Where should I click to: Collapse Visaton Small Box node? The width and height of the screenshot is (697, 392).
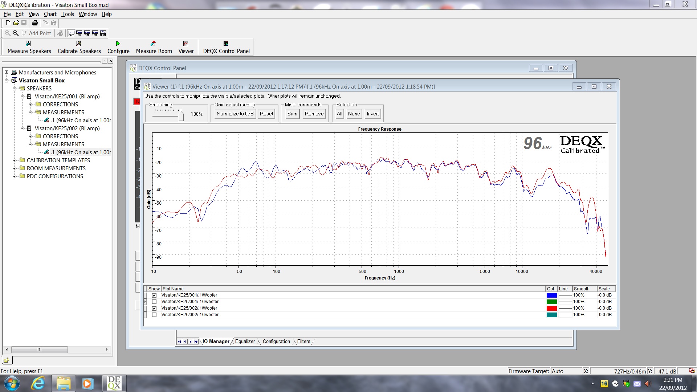pyautogui.click(x=6, y=80)
